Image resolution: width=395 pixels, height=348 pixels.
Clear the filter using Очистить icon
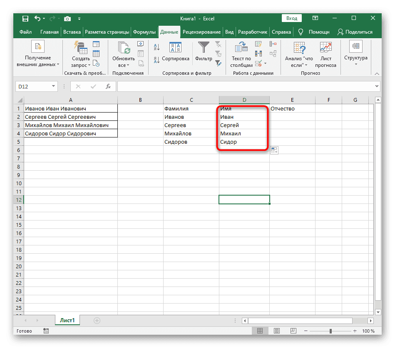coord(219,45)
